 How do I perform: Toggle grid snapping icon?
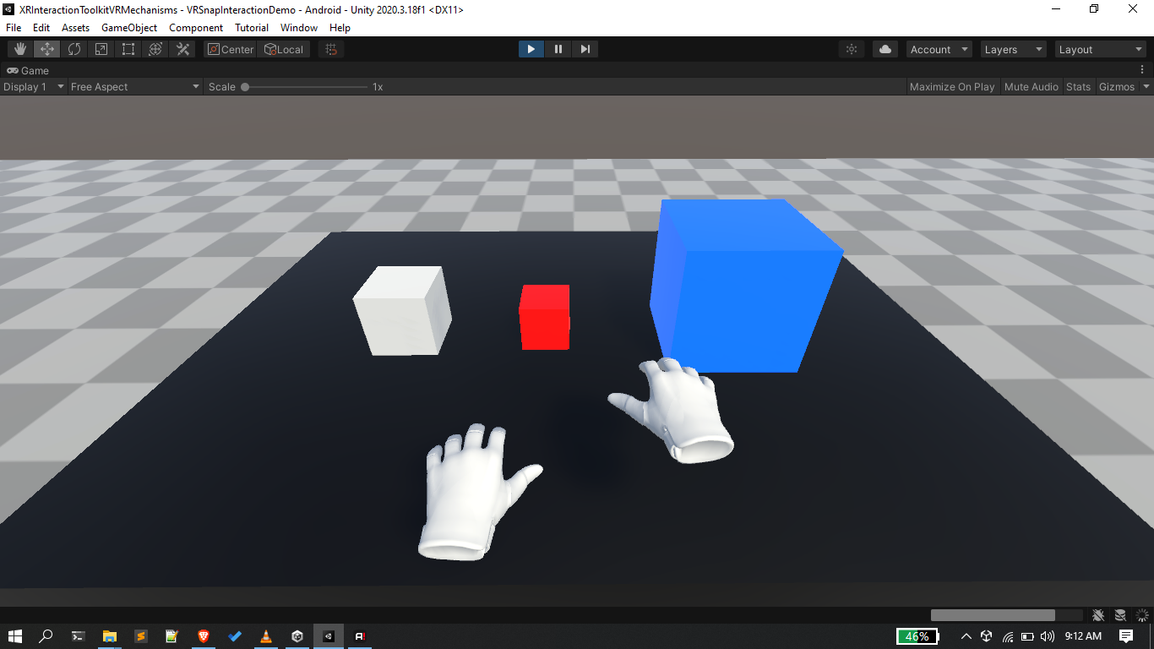pyautogui.click(x=331, y=49)
